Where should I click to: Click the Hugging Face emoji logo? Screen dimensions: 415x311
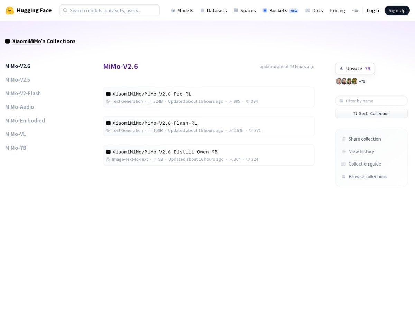10,10
